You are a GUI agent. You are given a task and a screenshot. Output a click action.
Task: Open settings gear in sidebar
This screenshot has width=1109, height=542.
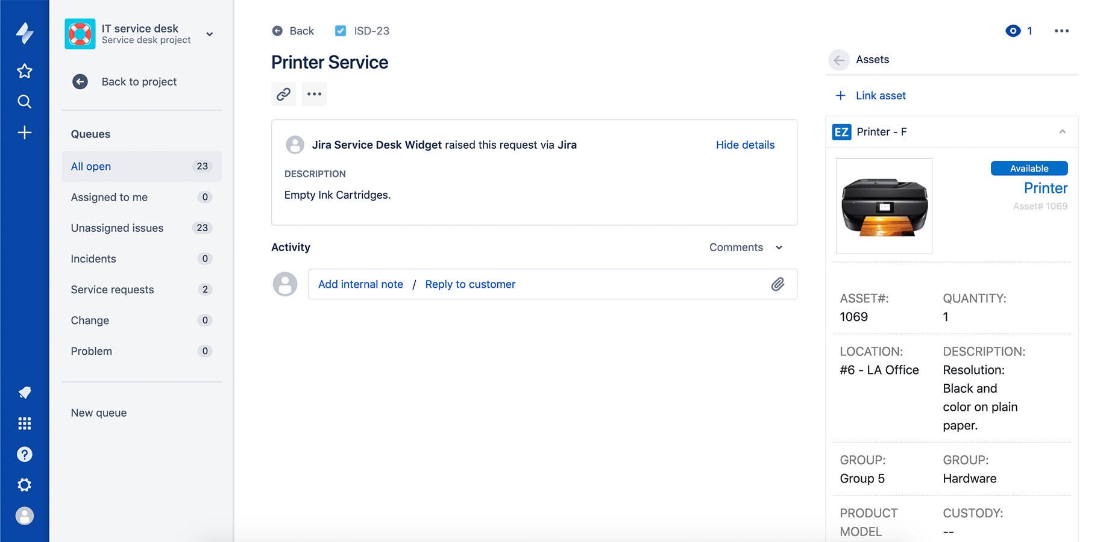(24, 485)
